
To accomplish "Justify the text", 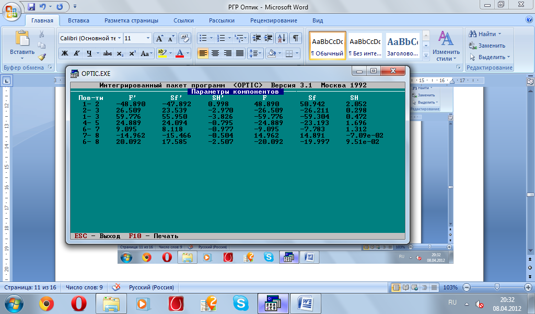I will [240, 53].
